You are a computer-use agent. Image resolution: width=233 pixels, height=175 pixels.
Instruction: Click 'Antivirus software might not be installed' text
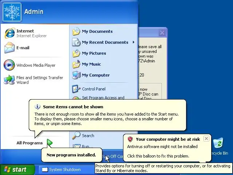point(162,147)
